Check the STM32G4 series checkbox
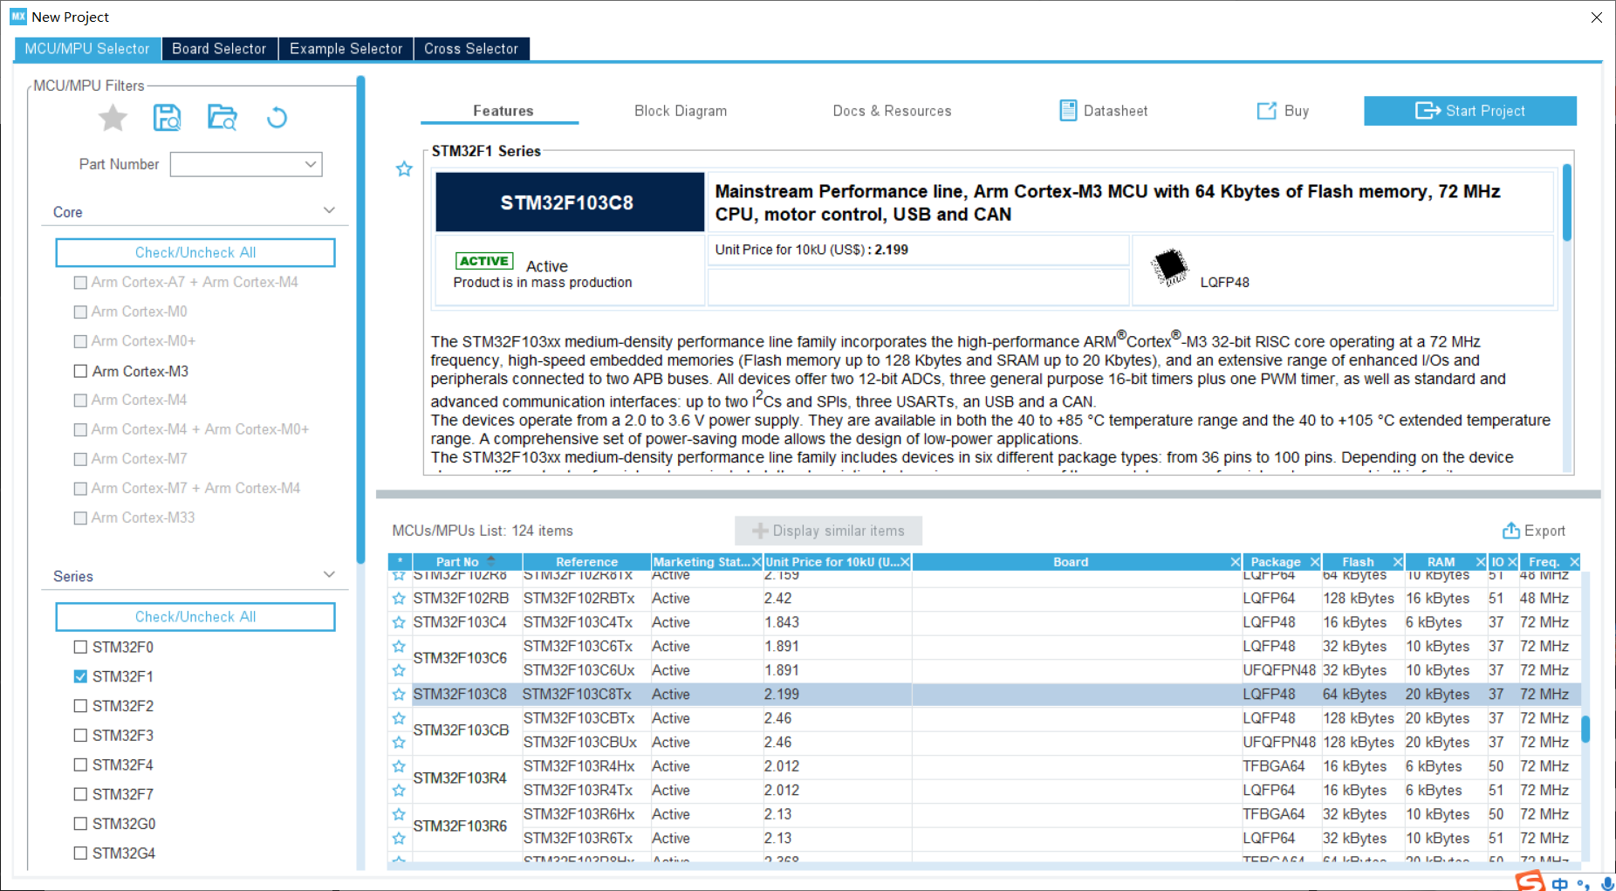Image resolution: width=1616 pixels, height=891 pixels. point(80,853)
